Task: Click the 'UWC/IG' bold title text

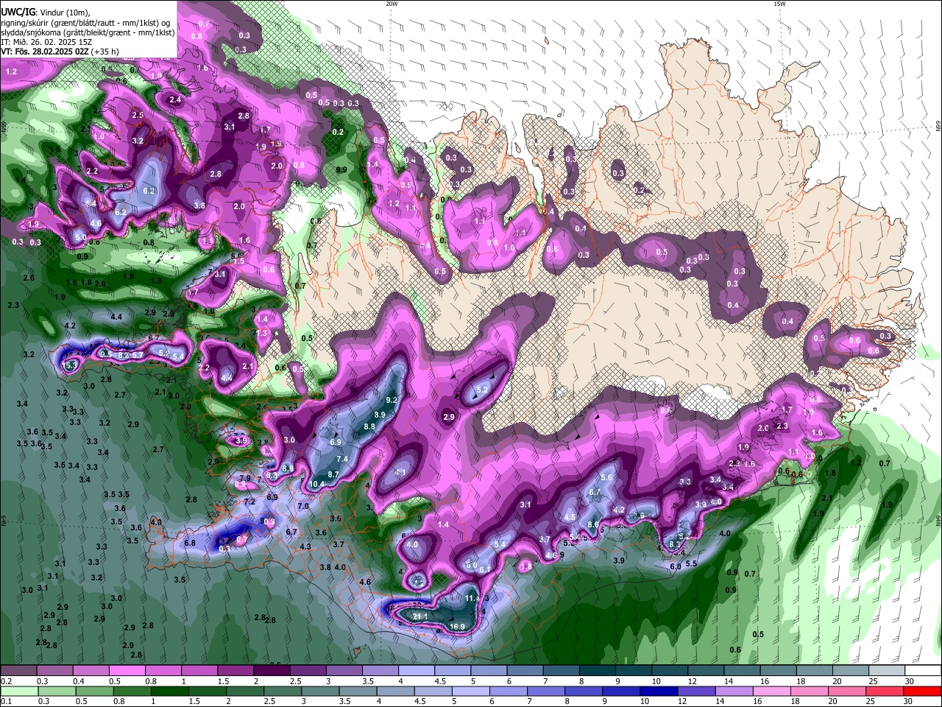Action: click(x=18, y=13)
